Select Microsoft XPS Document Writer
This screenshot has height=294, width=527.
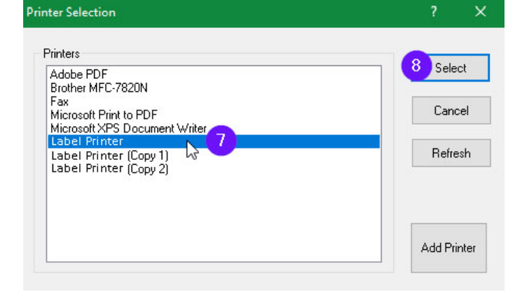(x=127, y=128)
